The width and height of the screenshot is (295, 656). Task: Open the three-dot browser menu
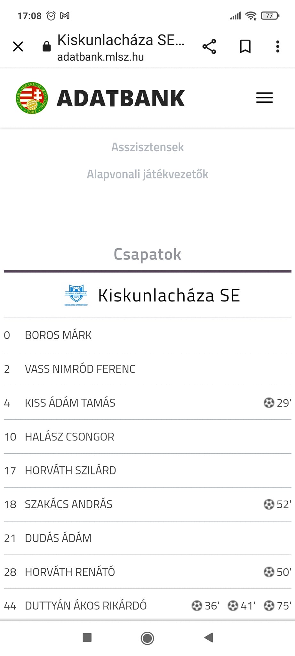(x=278, y=46)
